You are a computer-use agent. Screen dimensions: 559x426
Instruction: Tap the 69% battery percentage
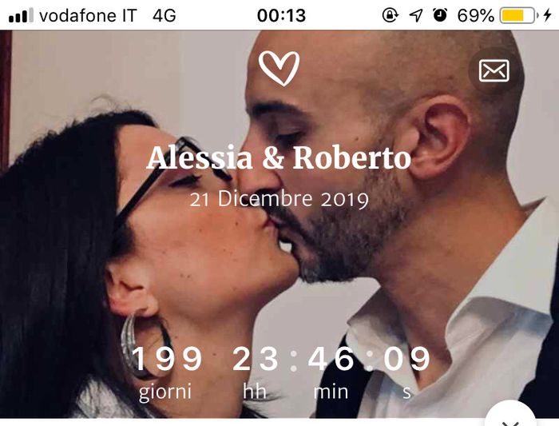click(x=476, y=16)
